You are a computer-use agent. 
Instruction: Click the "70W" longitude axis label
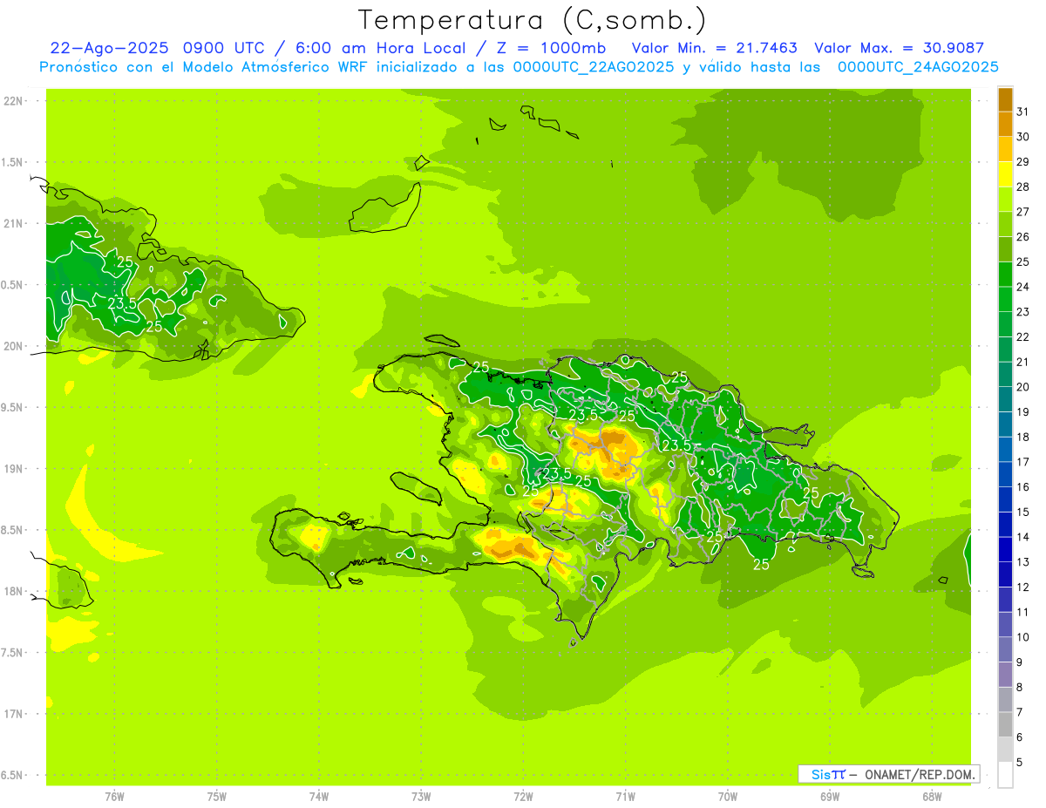728,796
